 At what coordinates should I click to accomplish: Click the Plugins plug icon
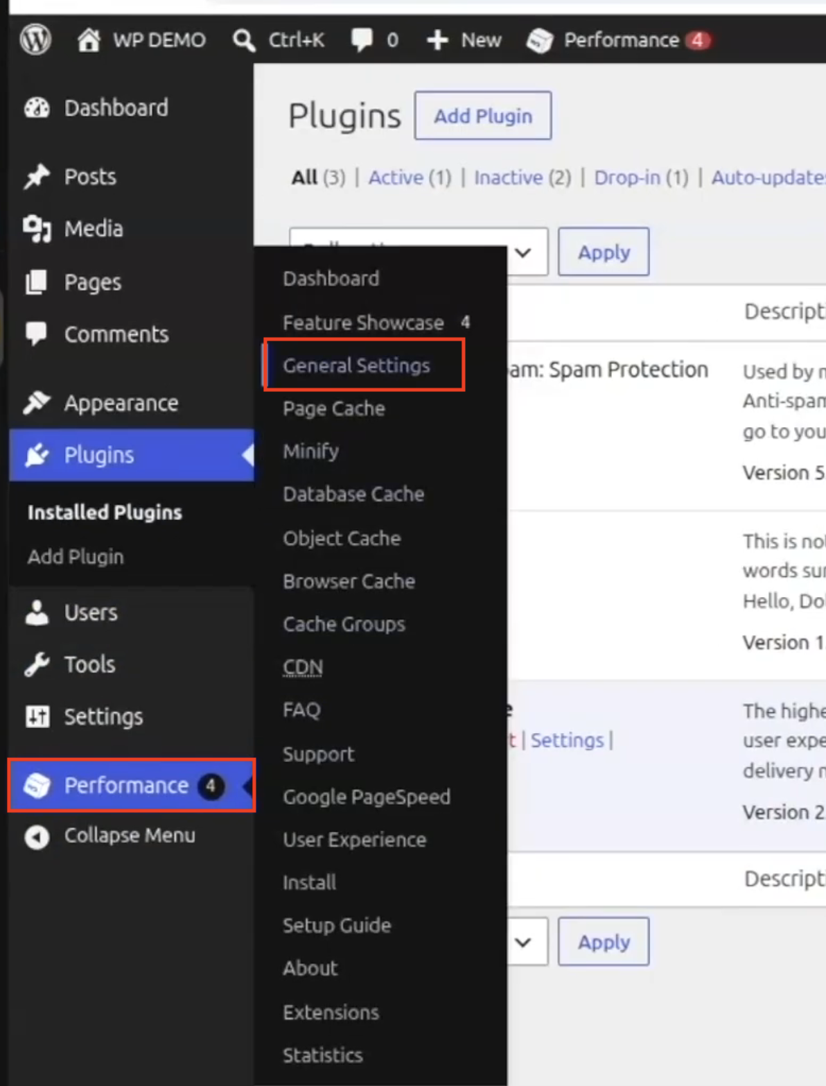click(37, 455)
